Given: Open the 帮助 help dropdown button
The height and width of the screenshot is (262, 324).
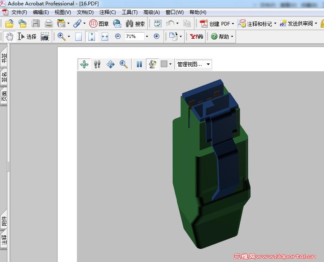Looking at the screenshot, I should pos(222,37).
